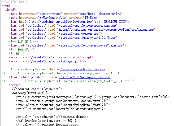
Task: Click the url += window.location.port line
Action: [47, 125]
